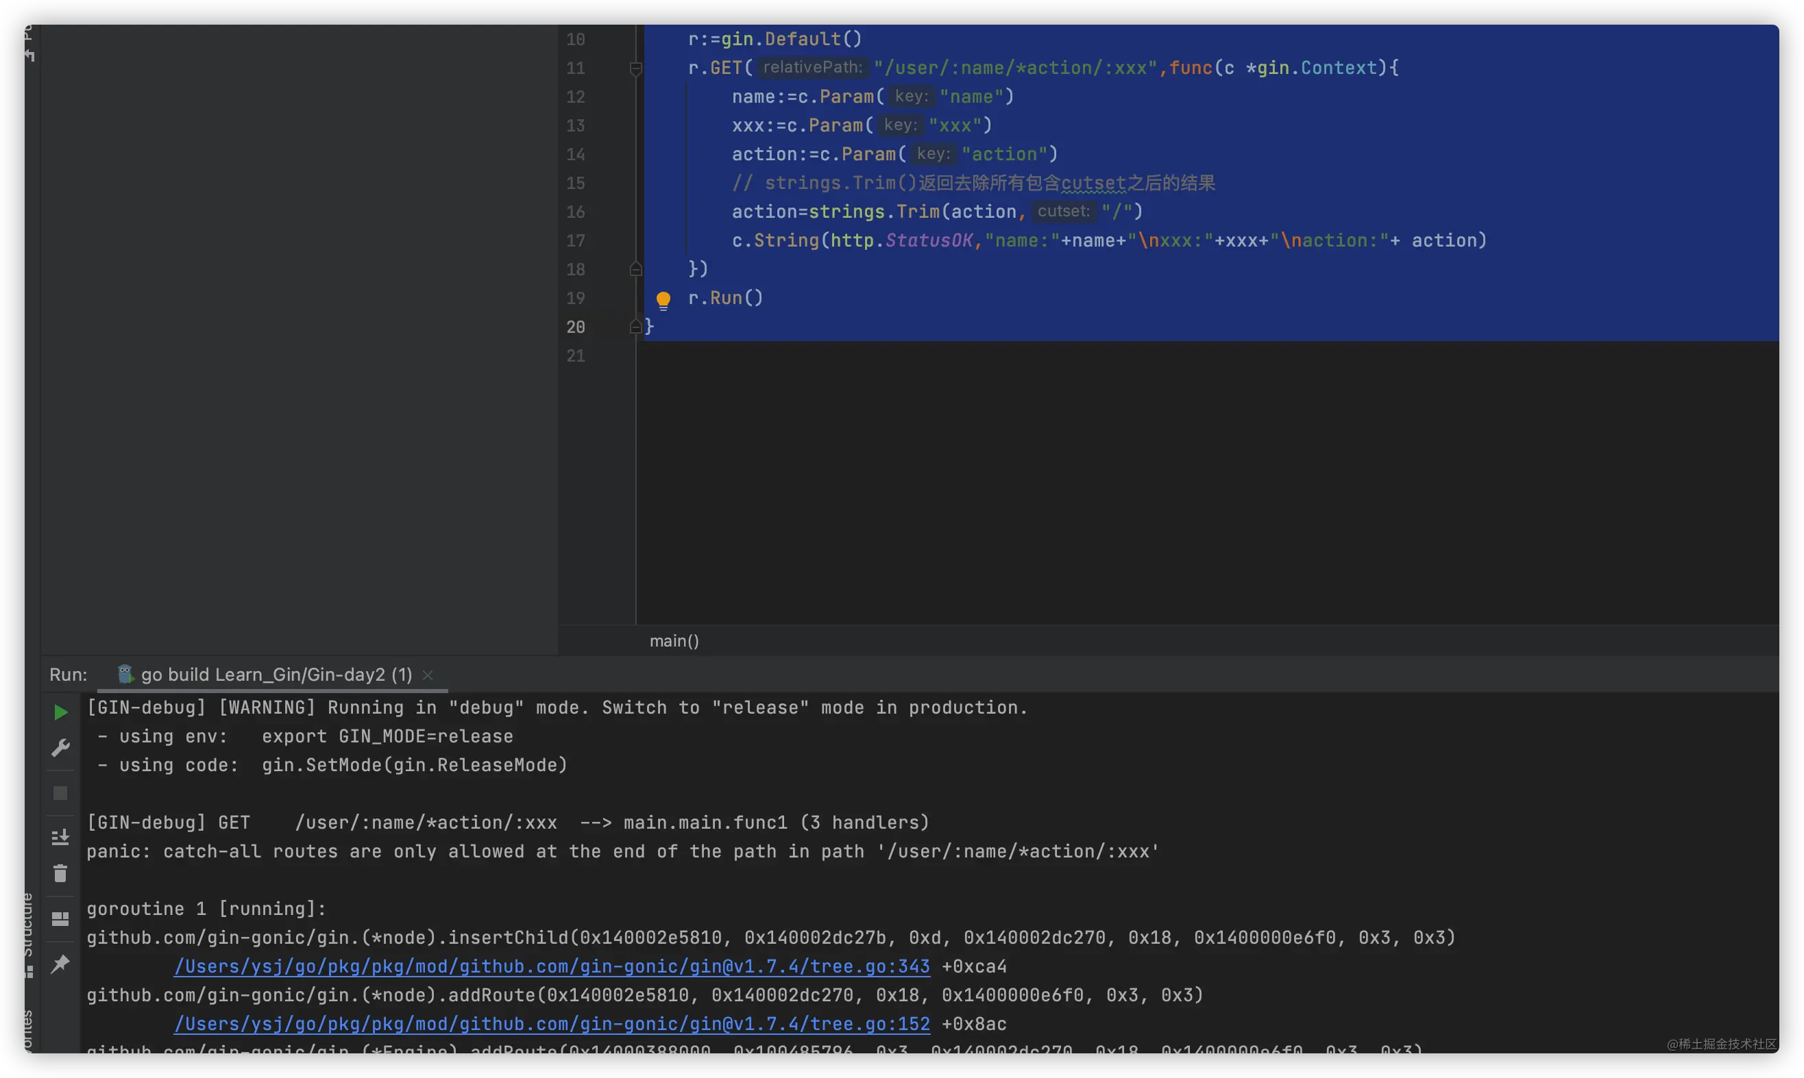Open run configuration wrench icon
Viewport: 1804px width, 1078px height.
pyautogui.click(x=60, y=747)
